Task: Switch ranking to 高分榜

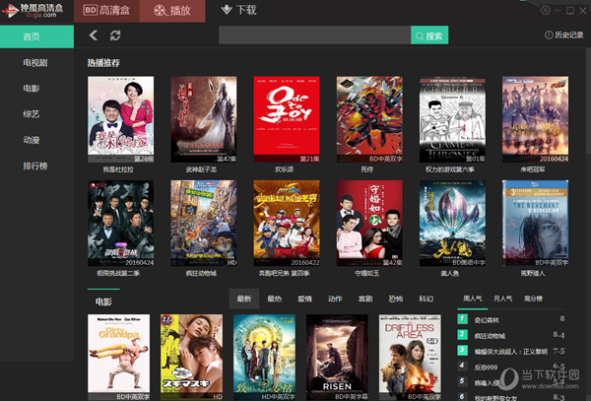Action: click(533, 299)
